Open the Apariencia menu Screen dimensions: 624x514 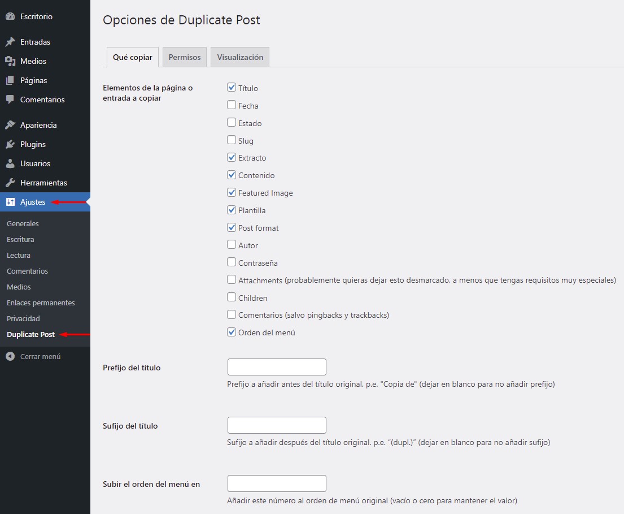38,125
